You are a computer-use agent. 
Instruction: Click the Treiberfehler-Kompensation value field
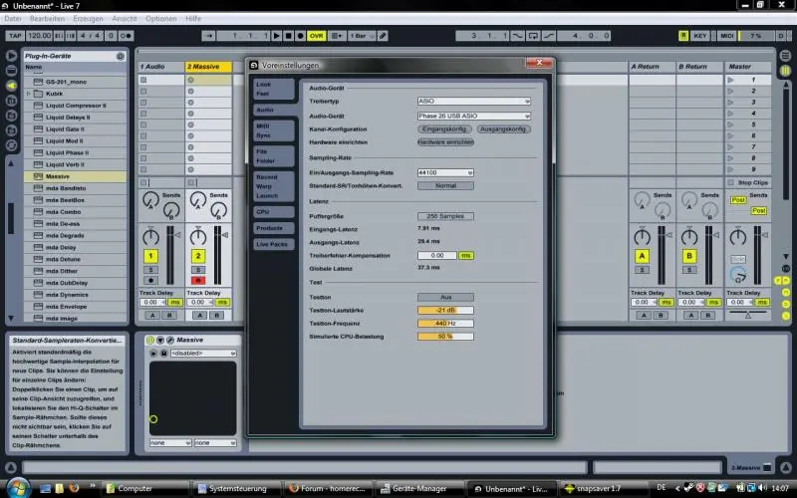(x=437, y=255)
